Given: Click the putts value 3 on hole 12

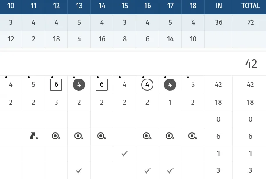Looking at the screenshot, I should [56, 103].
